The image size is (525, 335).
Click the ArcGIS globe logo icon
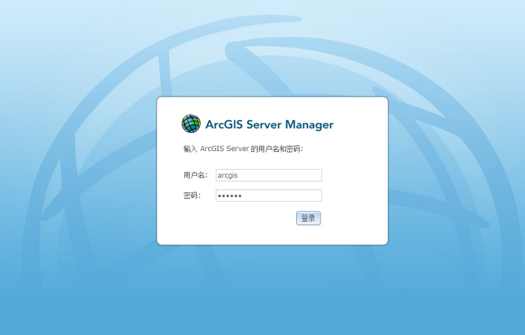191,123
